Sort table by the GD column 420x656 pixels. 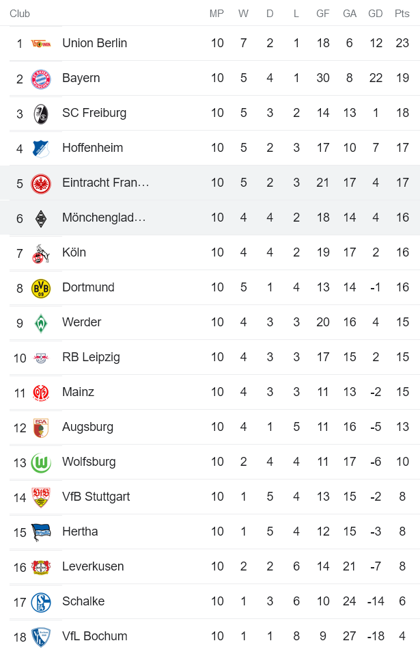[376, 12]
